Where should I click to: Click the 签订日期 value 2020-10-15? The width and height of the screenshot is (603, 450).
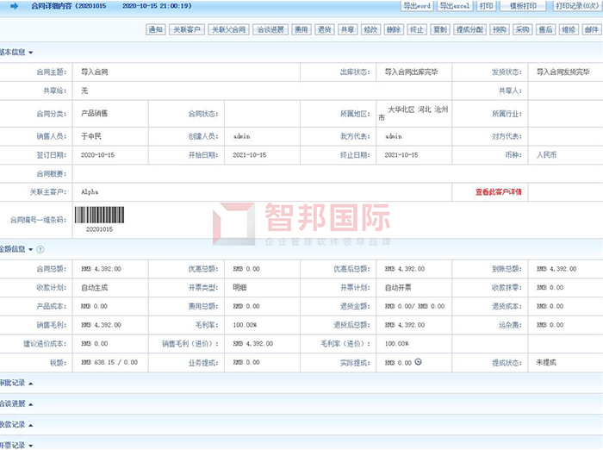pyautogui.click(x=97, y=155)
